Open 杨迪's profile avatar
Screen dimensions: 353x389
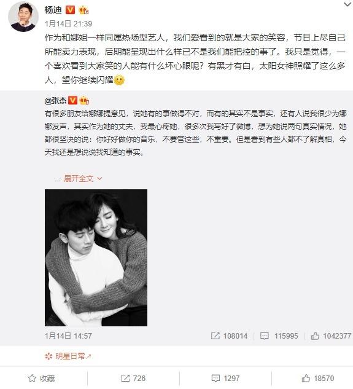tap(23, 17)
